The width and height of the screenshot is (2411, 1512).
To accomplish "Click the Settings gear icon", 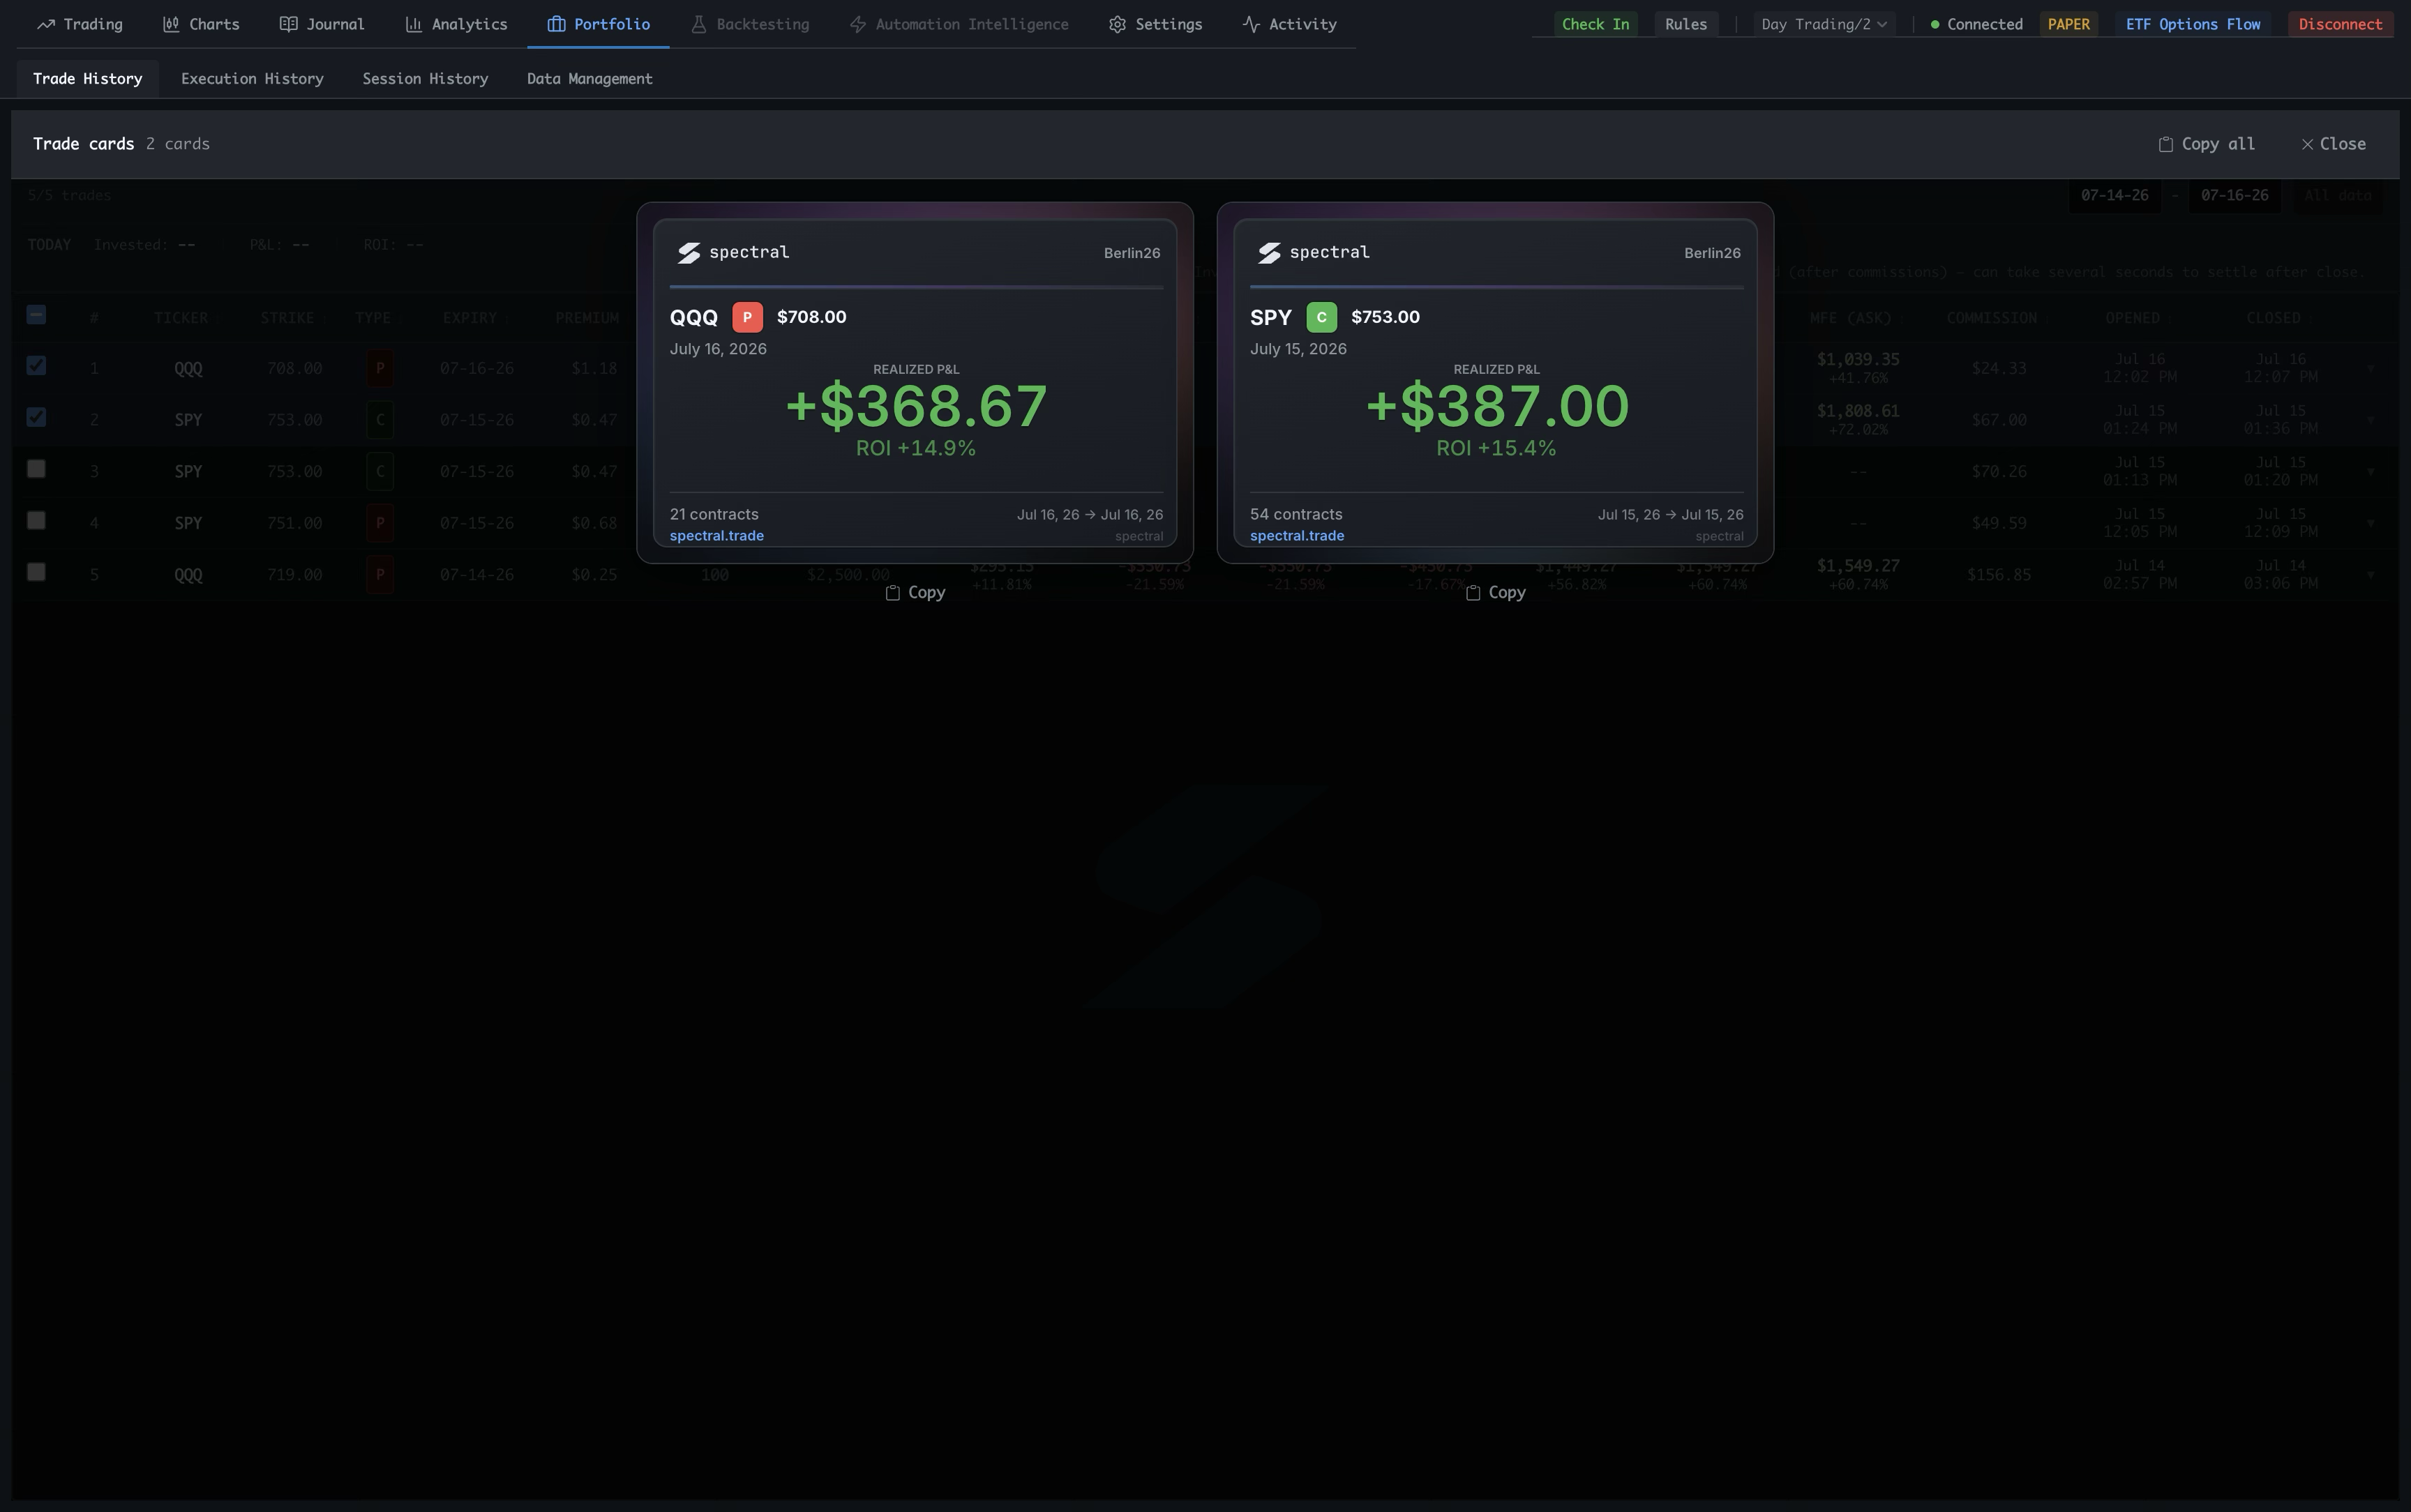I will tap(1117, 24).
